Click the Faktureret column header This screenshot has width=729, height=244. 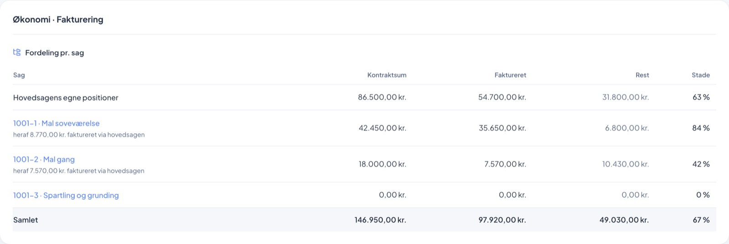(510, 75)
